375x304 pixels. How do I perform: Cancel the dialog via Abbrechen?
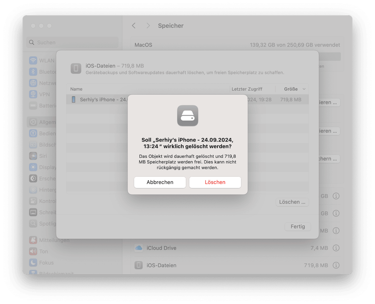click(x=160, y=182)
